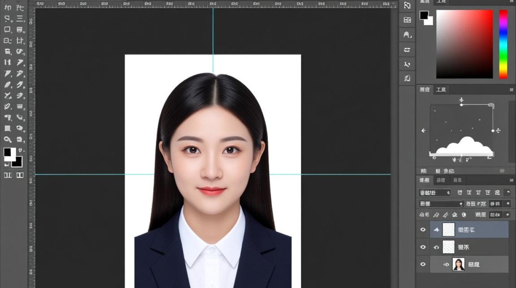The image size is (516, 288).
Task: Open the topmost icon in the collapsed panel strip
Action: point(407,5)
